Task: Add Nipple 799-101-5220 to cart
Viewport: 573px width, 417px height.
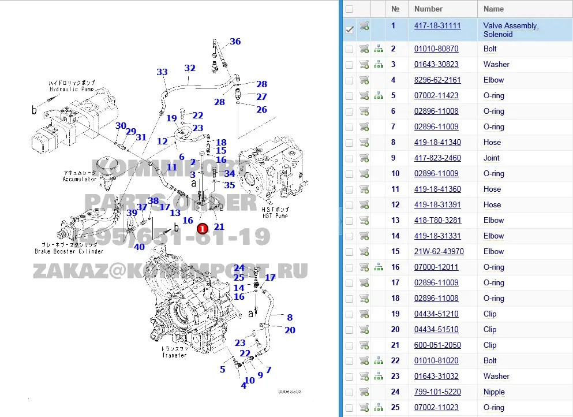Action: pyautogui.click(x=364, y=392)
